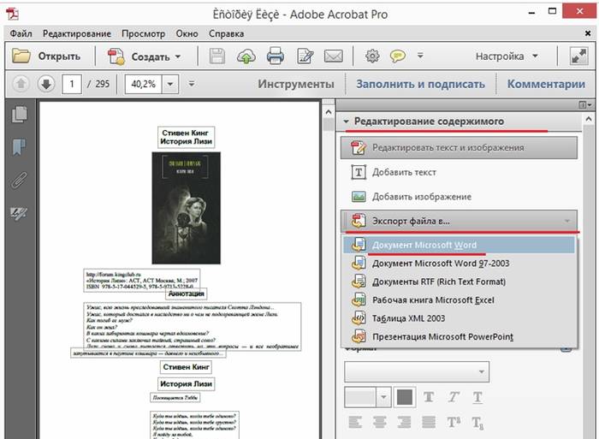The width and height of the screenshot is (599, 439).
Task: Open the zoom percentage dropdown
Action: pos(169,84)
